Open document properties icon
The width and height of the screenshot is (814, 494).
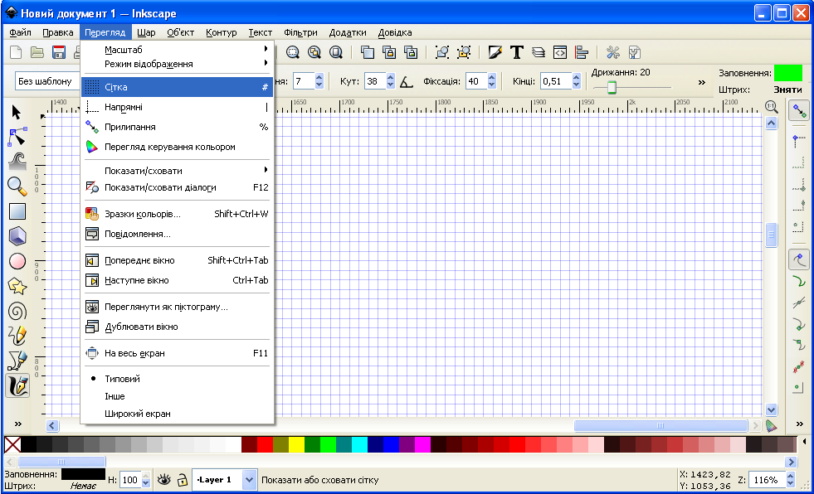tap(635, 52)
